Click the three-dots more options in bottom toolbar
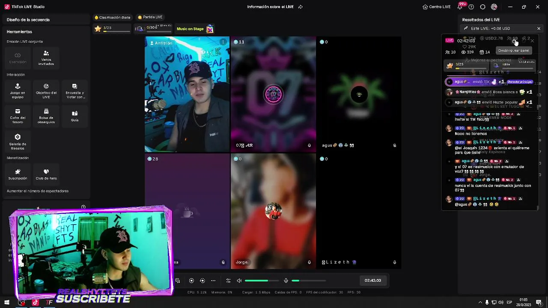 point(213,281)
